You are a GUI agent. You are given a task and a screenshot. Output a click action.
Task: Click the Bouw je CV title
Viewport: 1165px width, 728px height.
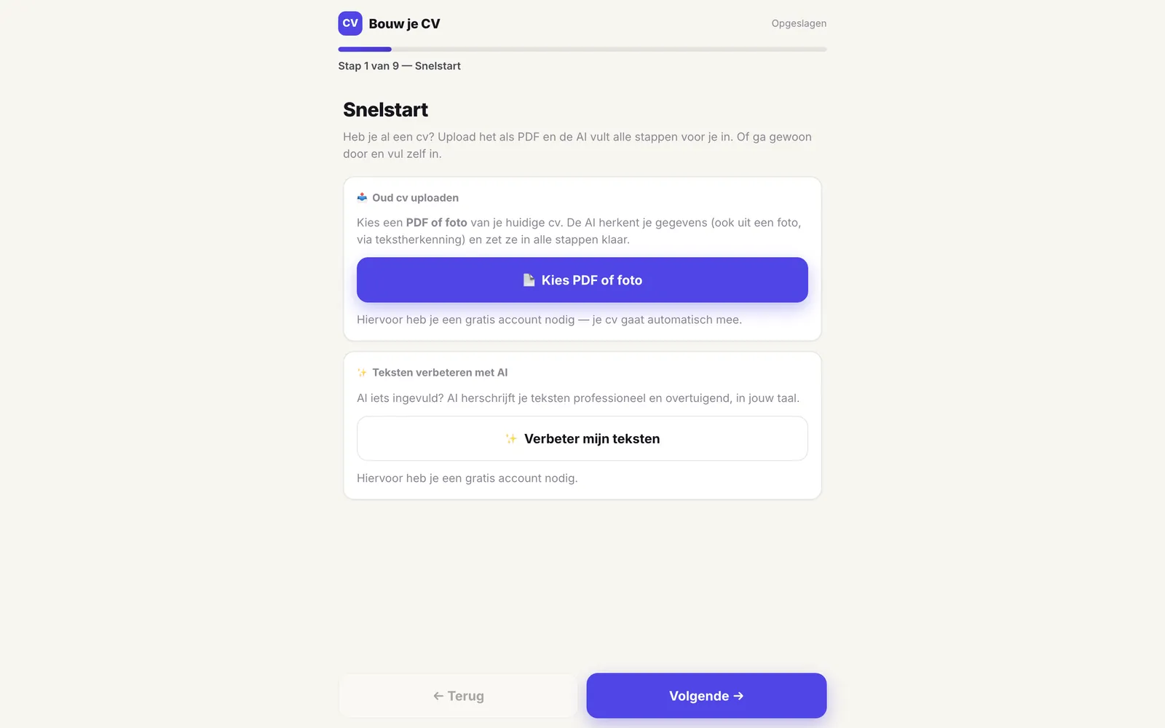pos(404,23)
